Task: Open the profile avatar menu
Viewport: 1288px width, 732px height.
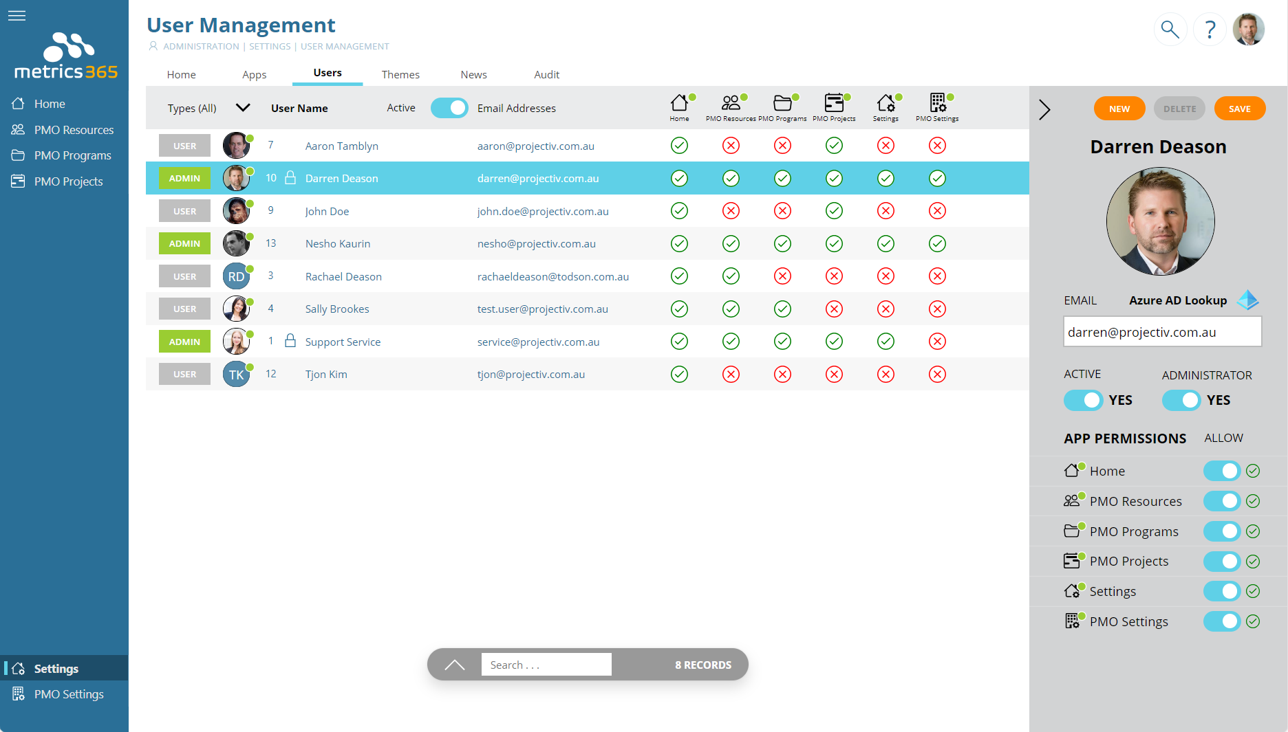Action: tap(1249, 30)
